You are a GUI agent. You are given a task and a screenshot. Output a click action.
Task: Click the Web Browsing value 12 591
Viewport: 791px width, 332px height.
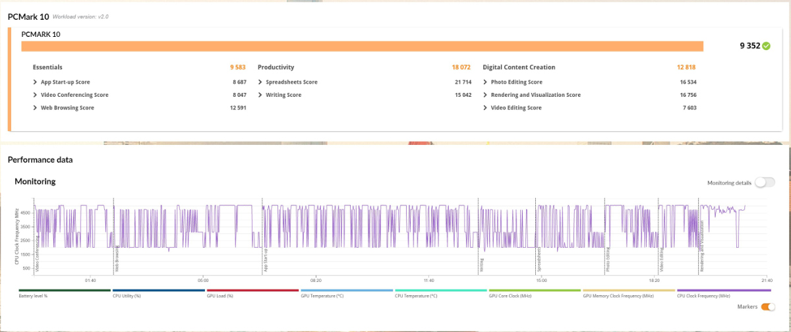238,107
